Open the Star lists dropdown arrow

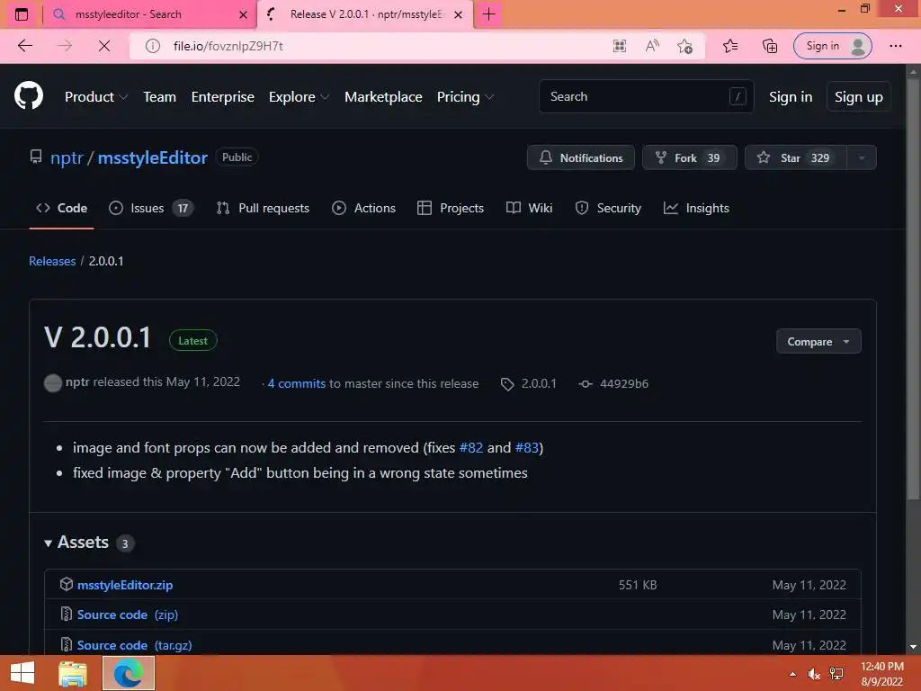862,157
